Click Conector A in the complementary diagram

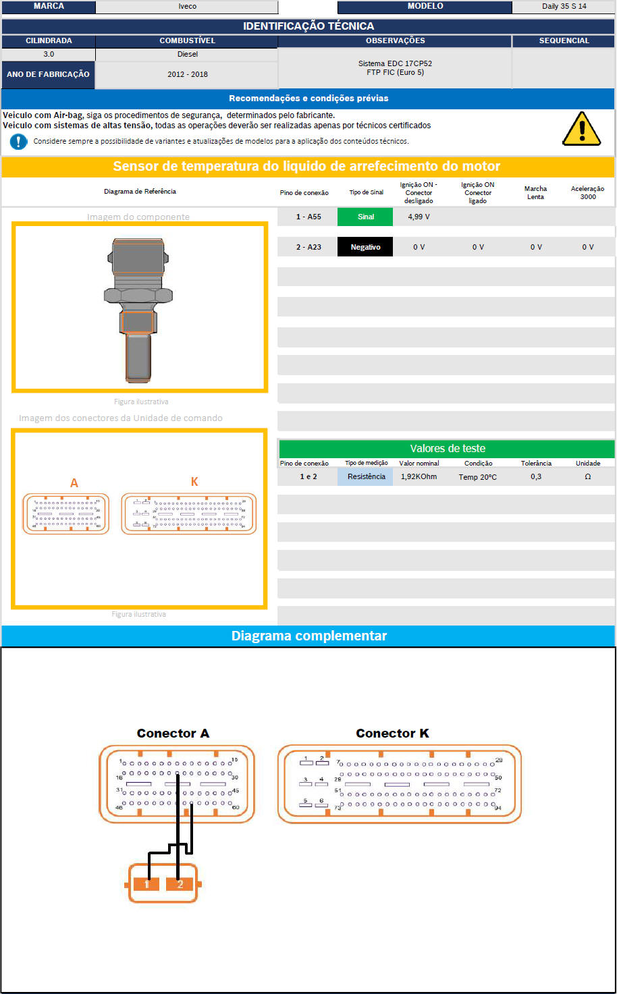(177, 783)
